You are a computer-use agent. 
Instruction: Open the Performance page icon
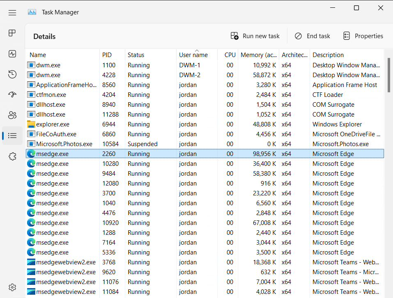(x=12, y=54)
